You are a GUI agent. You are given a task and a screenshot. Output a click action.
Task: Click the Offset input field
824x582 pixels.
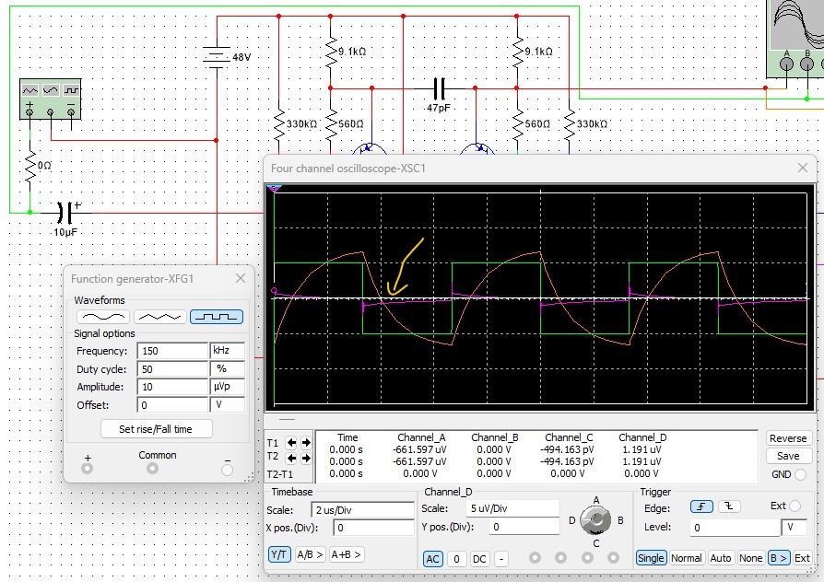tap(172, 405)
